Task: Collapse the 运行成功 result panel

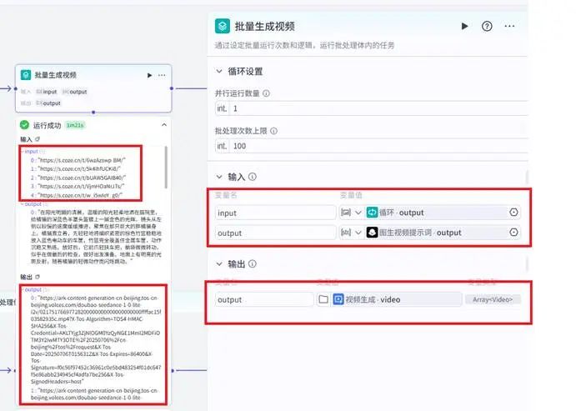Action: click(x=164, y=125)
